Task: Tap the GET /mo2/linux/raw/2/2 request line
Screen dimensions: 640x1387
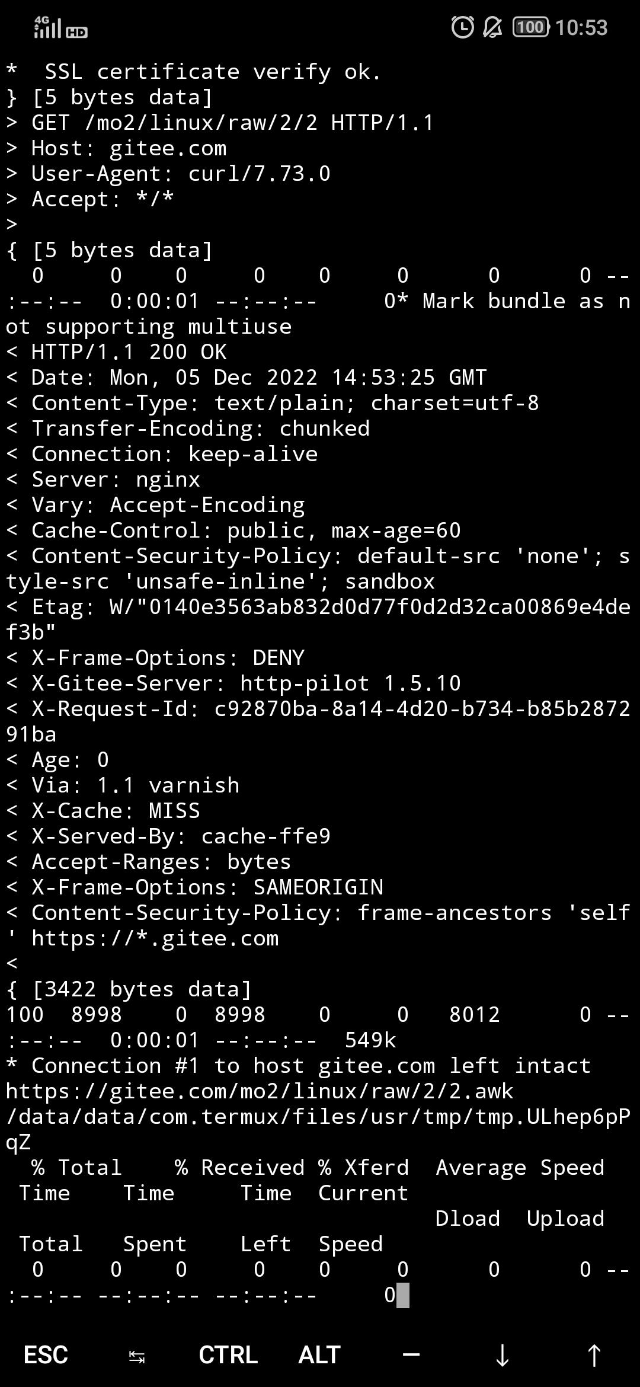Action: pos(220,123)
